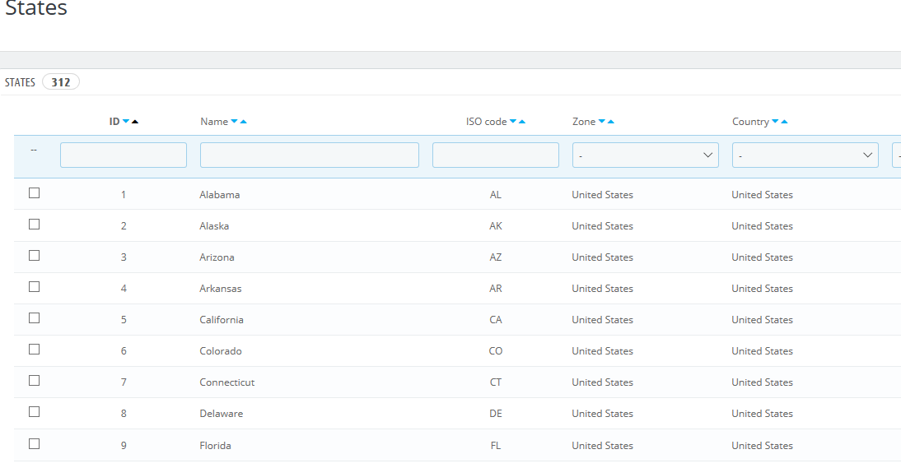This screenshot has height=468, width=901.
Task: Sort Zone column descending
Action: point(601,122)
